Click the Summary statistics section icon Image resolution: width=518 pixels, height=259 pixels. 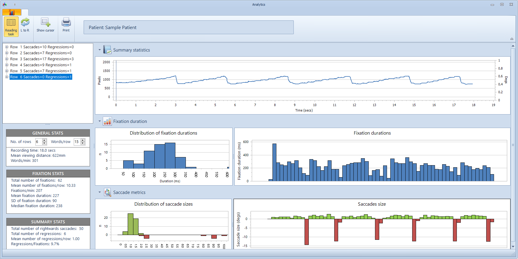coord(107,50)
